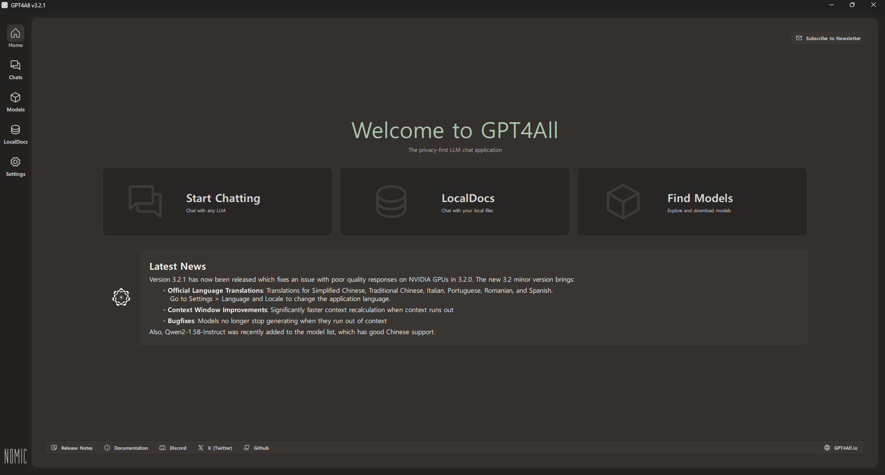This screenshot has width=885, height=475.
Task: Click the 'Explore and download models' caption
Action: 699,211
